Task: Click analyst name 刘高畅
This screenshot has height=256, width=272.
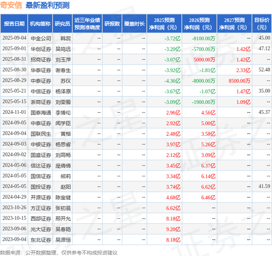Action: pos(63,155)
